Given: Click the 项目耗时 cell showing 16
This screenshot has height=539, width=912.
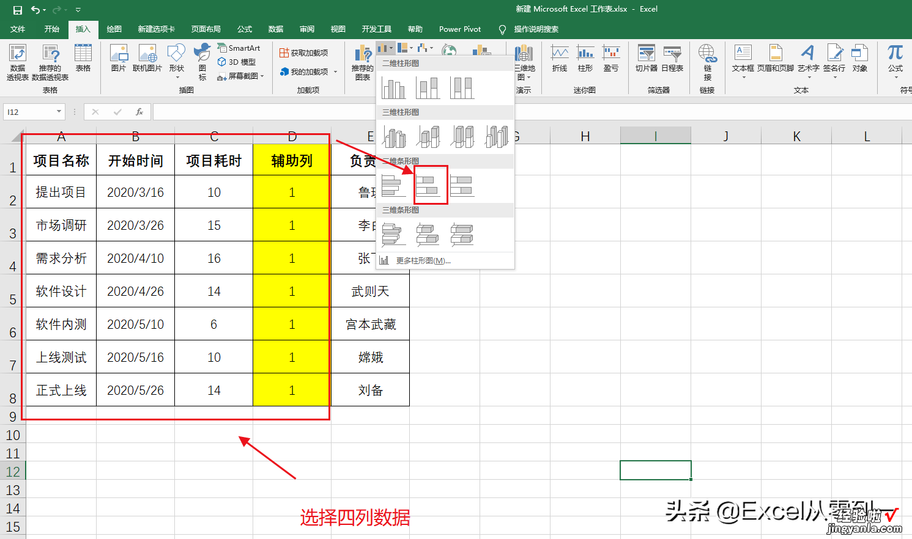Looking at the screenshot, I should point(214,258).
